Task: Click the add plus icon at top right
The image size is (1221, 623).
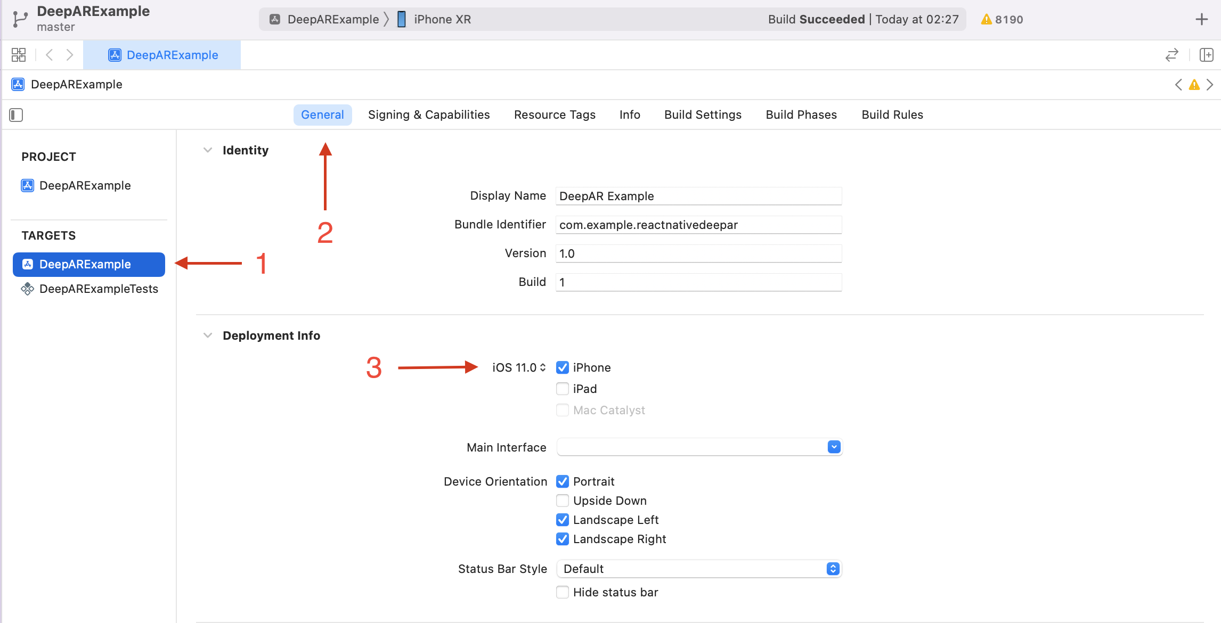Action: tap(1201, 20)
